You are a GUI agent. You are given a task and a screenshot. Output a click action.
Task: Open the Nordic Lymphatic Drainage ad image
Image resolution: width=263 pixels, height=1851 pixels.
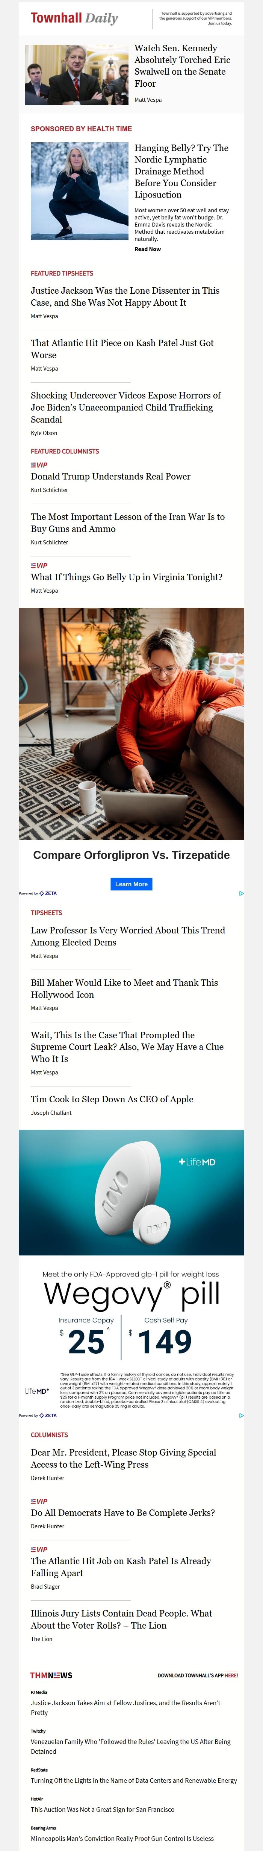point(80,191)
